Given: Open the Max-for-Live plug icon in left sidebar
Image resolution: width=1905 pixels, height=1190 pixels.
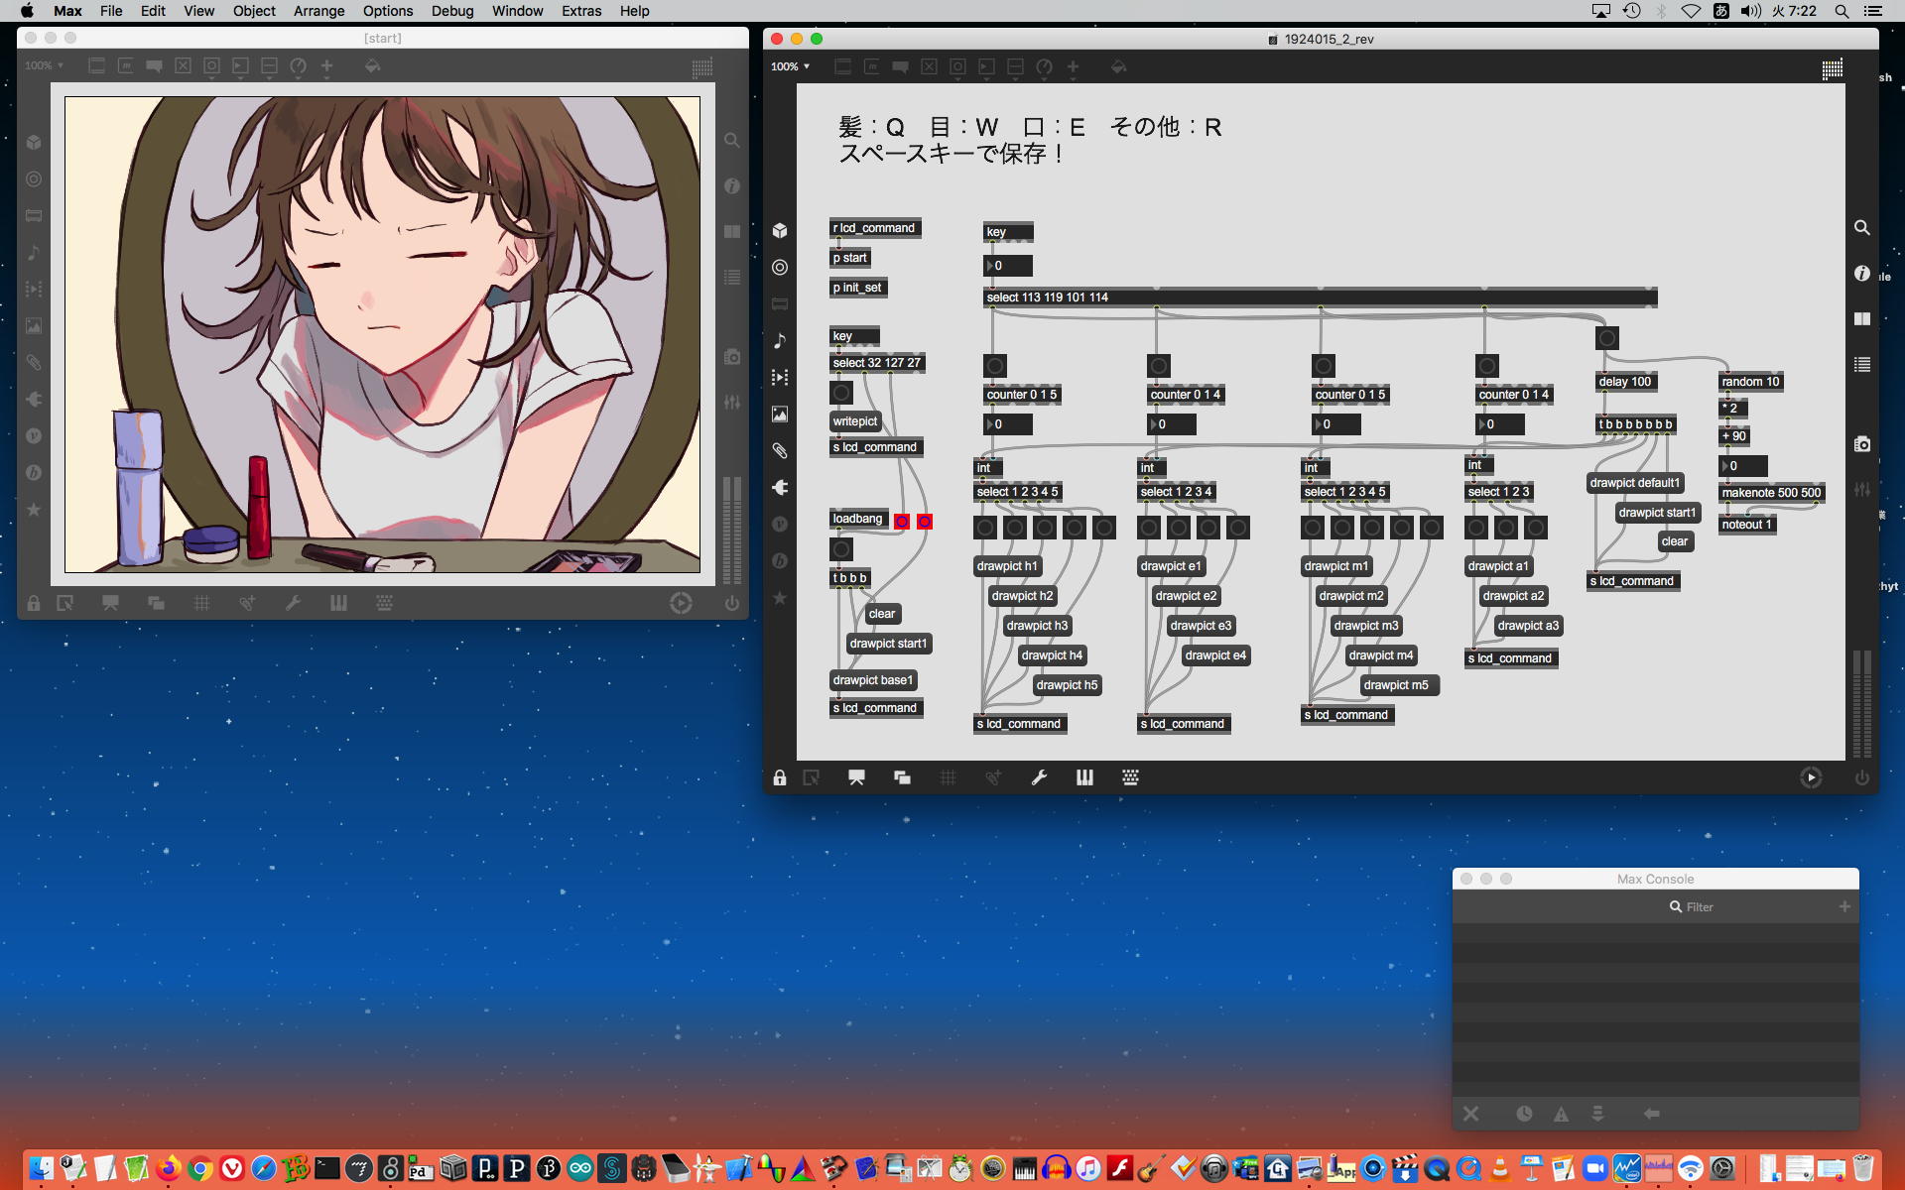Looking at the screenshot, I should click(x=780, y=487).
